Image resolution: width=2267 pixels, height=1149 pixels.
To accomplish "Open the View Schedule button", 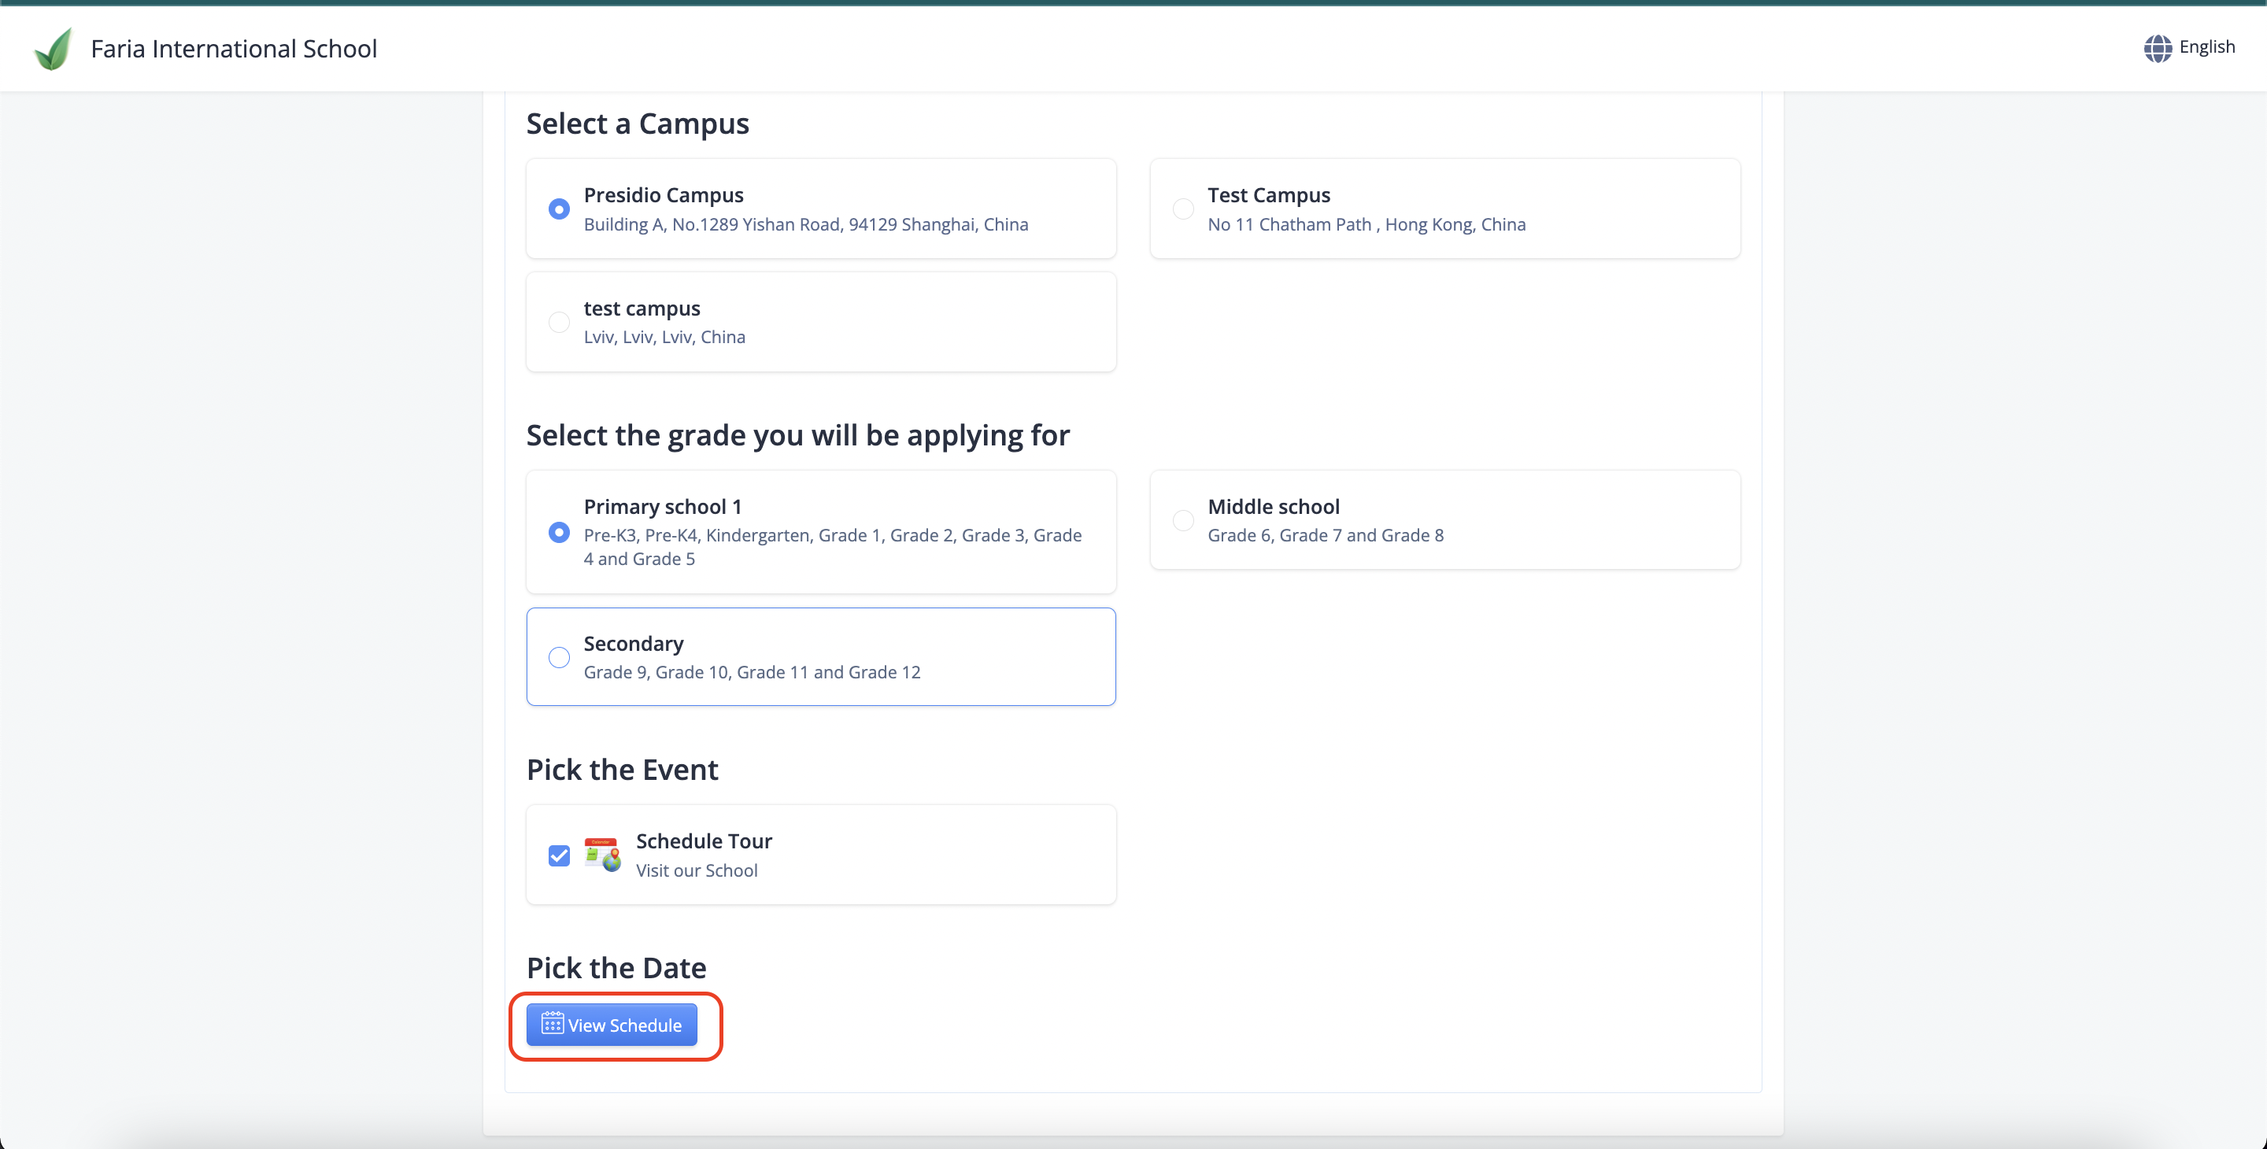I will coord(612,1025).
